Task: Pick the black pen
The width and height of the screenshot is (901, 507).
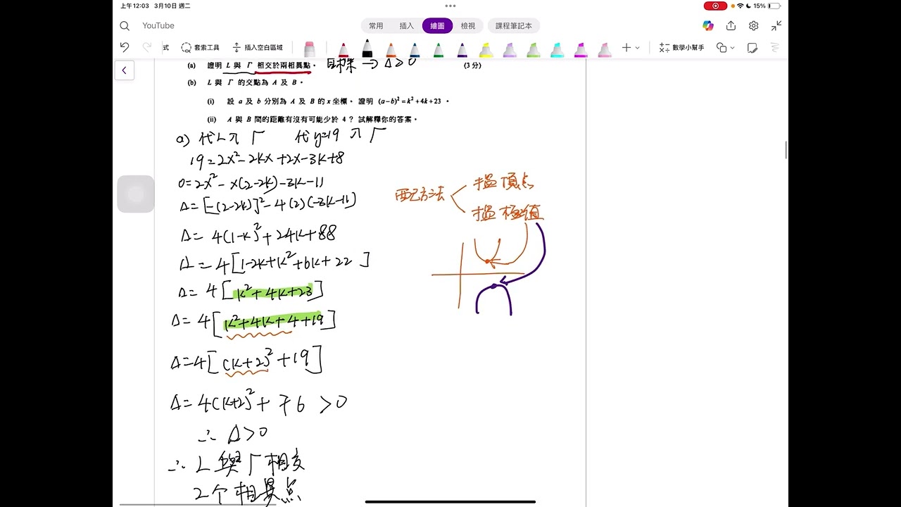Action: click(367, 48)
